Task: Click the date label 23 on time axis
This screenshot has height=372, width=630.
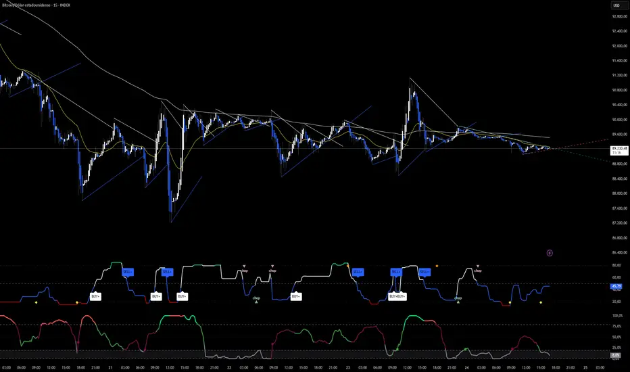Action: tap(348, 367)
